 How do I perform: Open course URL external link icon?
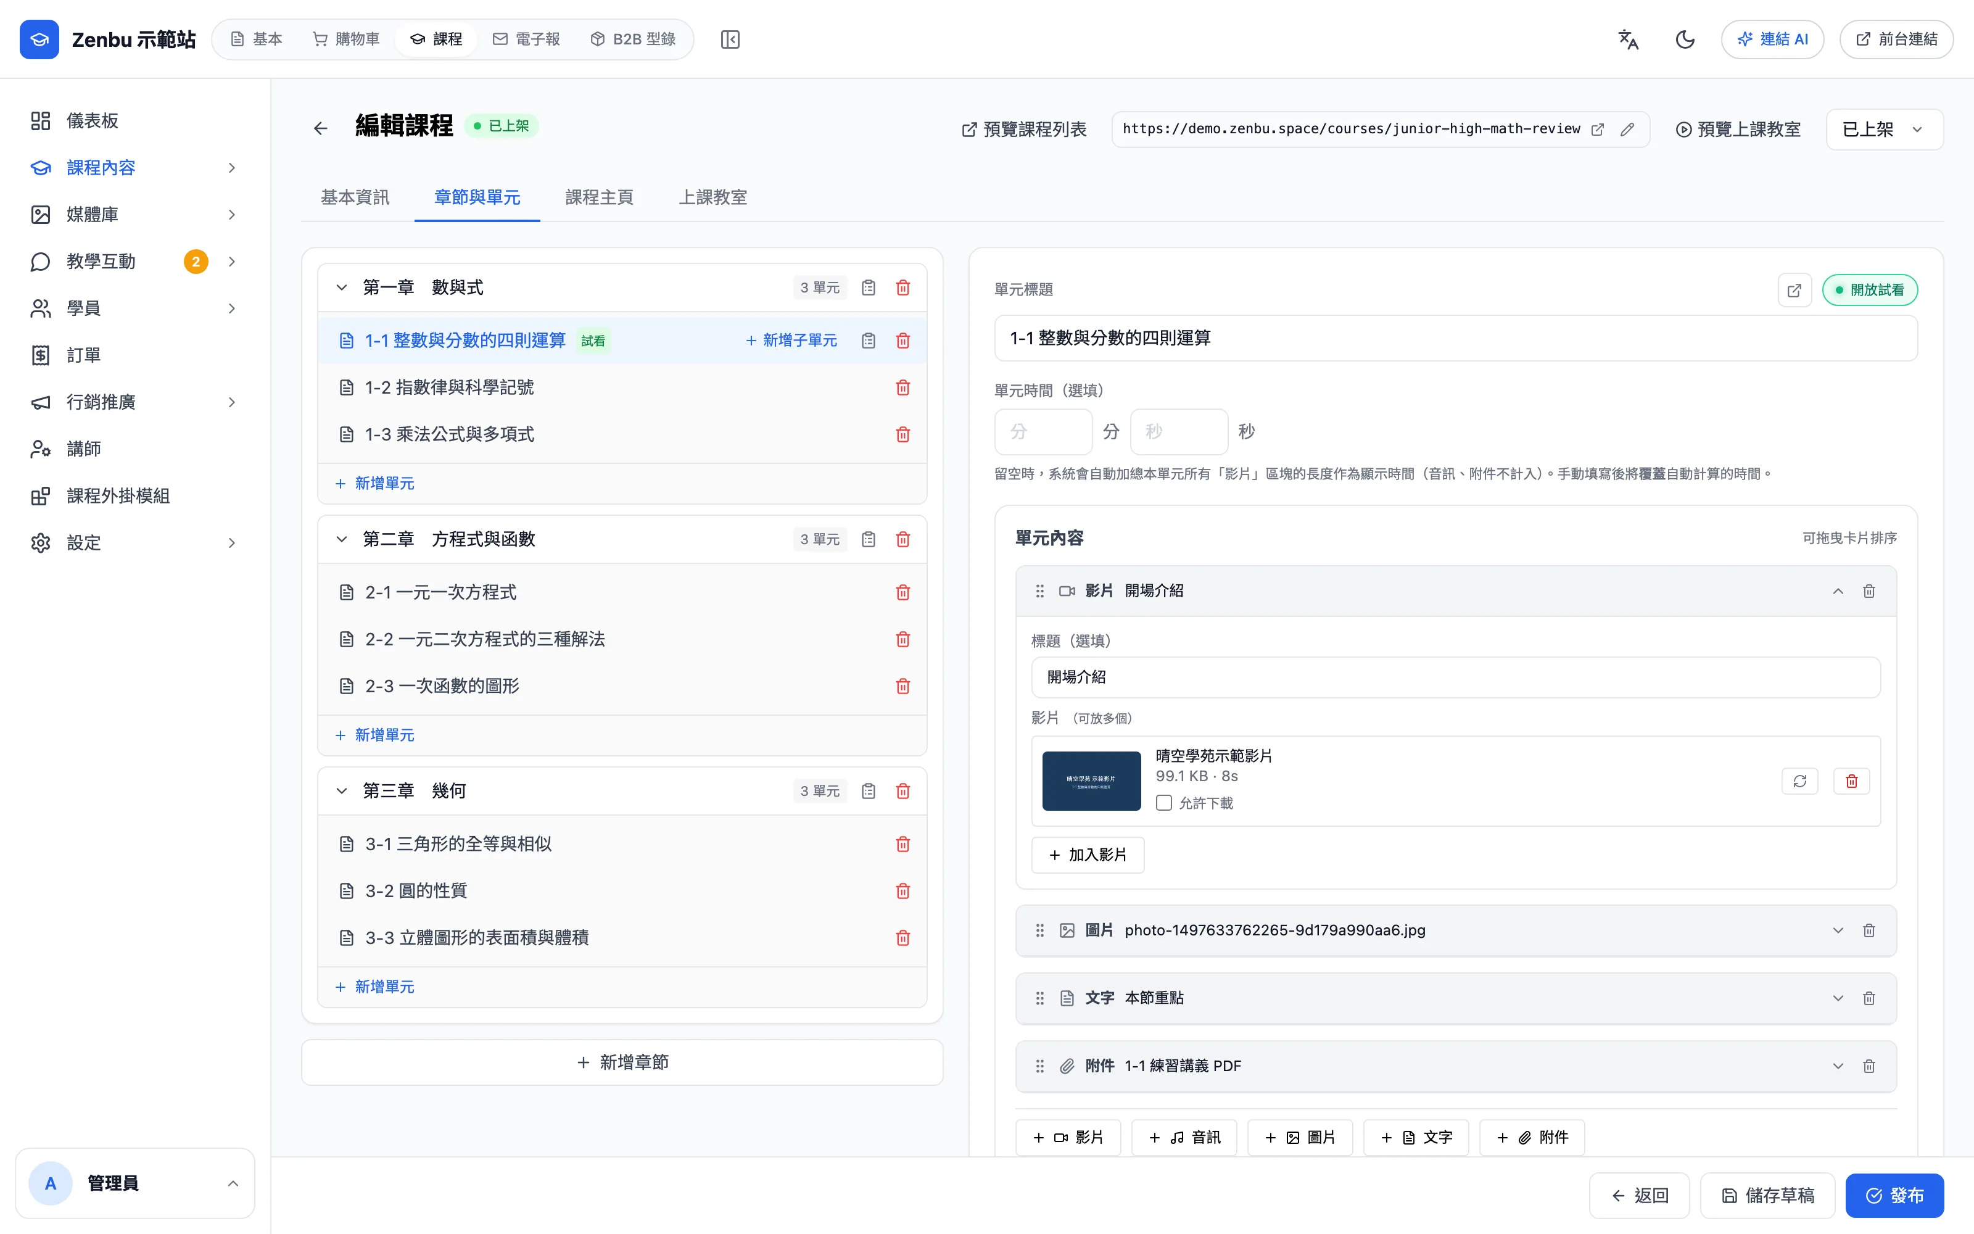[1598, 129]
